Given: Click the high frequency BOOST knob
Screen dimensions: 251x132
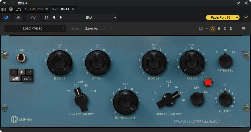Looking at the screenshot, I should tap(154, 63).
